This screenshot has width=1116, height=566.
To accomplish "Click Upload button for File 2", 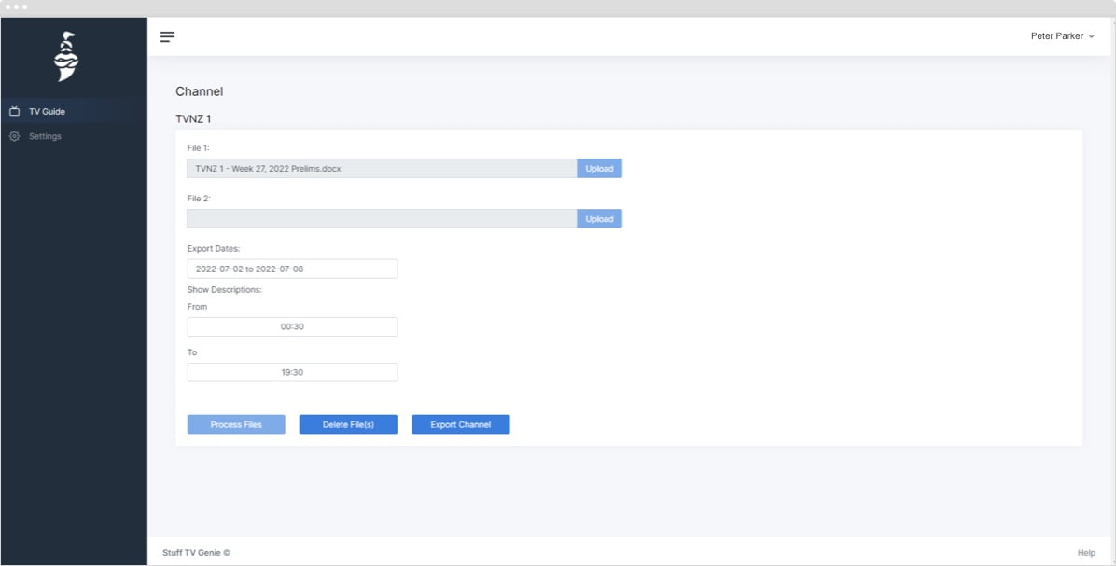I will coord(599,219).
